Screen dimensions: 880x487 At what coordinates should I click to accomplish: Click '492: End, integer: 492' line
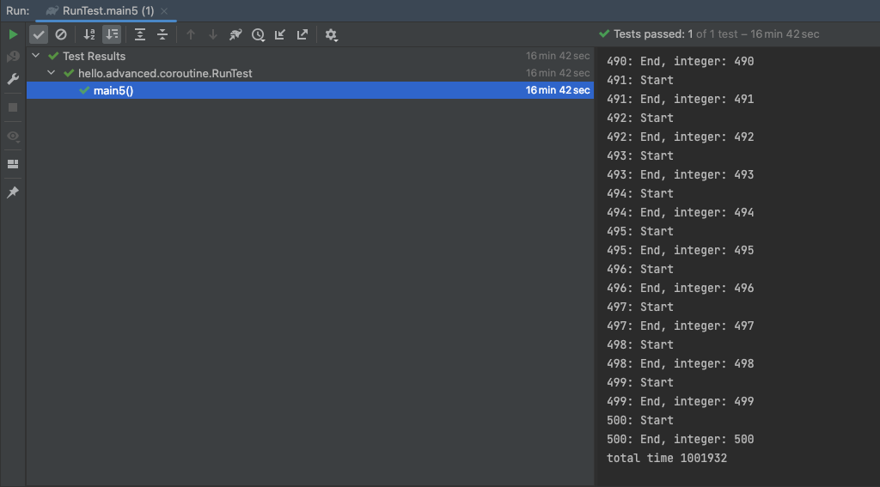(x=681, y=137)
